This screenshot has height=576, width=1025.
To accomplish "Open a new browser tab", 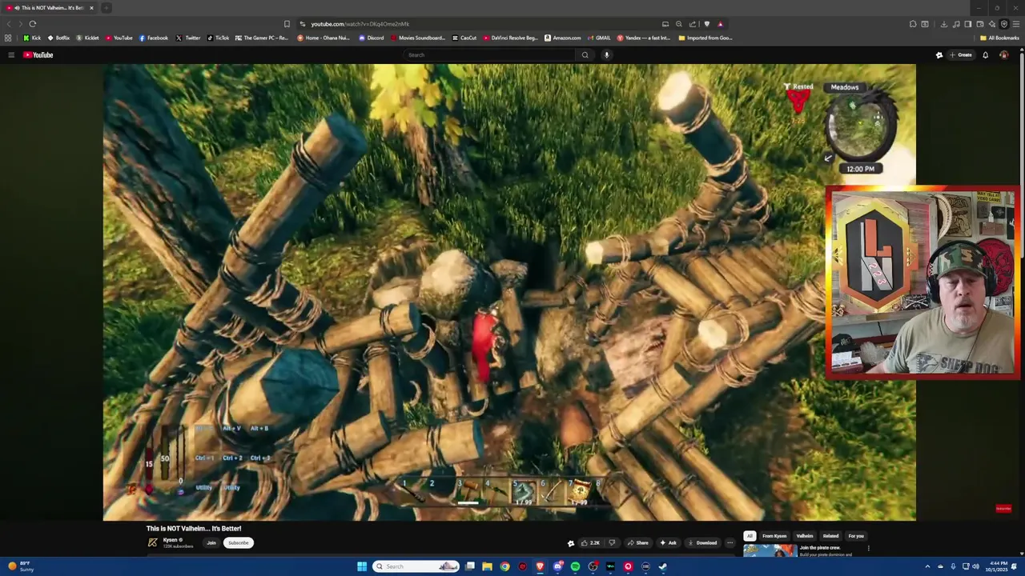I will click(106, 8).
